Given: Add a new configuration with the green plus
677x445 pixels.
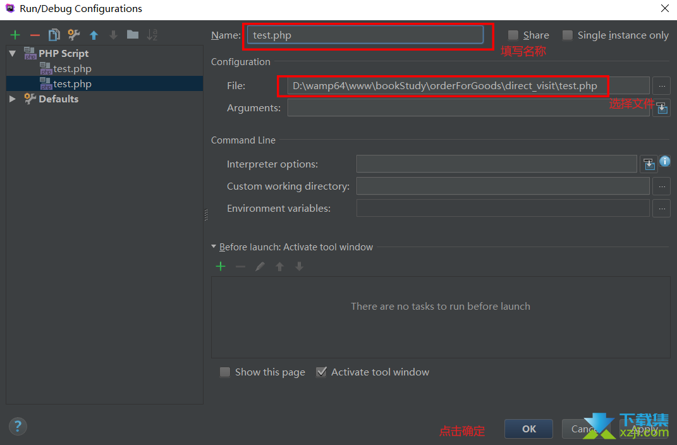Looking at the screenshot, I should click(15, 35).
